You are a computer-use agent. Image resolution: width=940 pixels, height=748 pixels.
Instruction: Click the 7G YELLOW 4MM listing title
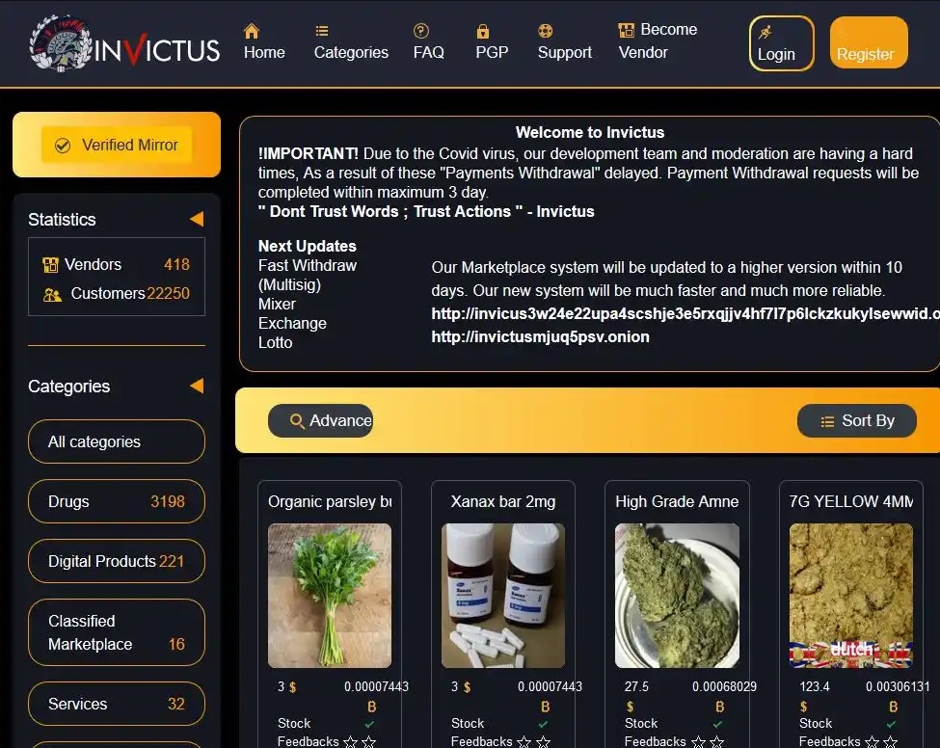[851, 501]
